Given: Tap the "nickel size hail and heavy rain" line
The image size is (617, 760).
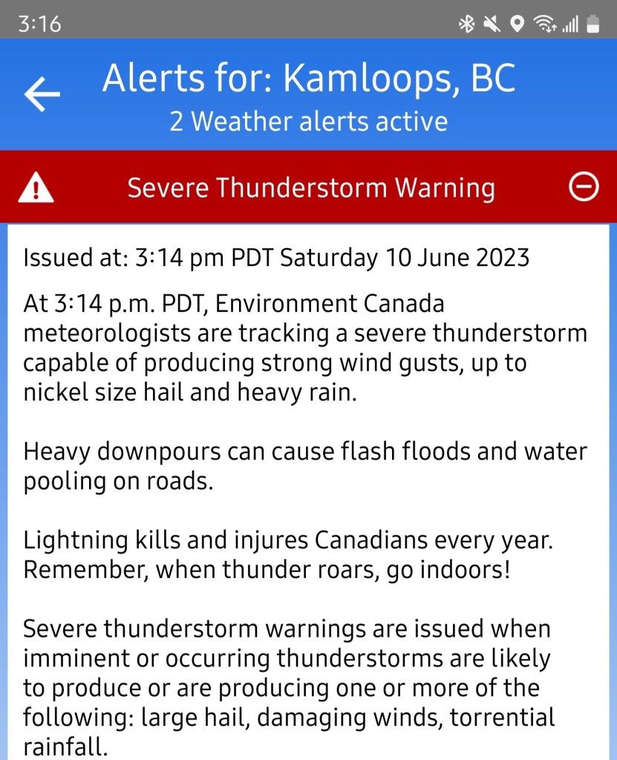Looking at the screenshot, I should click(x=191, y=393).
